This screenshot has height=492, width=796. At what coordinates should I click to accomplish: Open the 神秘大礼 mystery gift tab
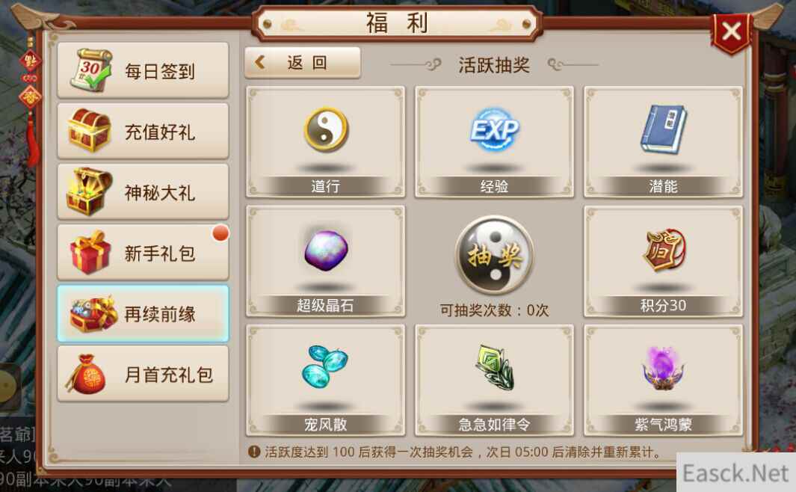coord(144,192)
